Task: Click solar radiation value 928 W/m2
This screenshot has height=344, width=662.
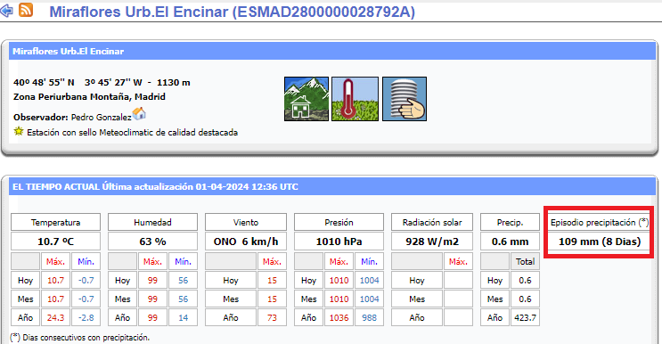Action: click(x=432, y=242)
